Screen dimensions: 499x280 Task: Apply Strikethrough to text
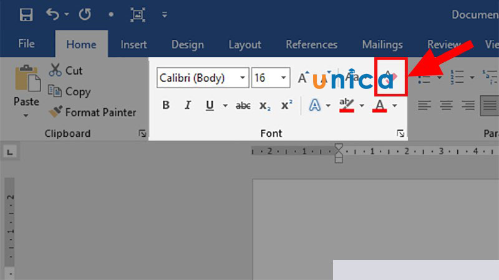(243, 106)
